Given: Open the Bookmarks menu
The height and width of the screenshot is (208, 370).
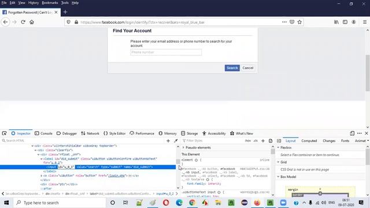Looking at the screenshot, I should tap(50, 3).
